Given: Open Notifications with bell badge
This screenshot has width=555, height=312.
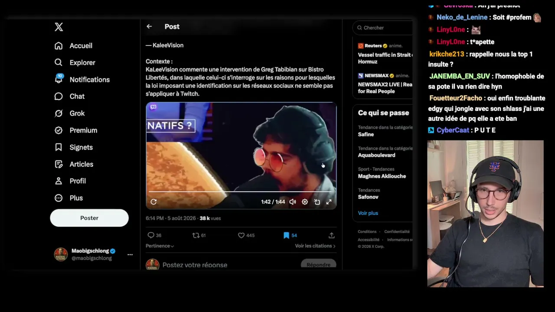Looking at the screenshot, I should (82, 79).
